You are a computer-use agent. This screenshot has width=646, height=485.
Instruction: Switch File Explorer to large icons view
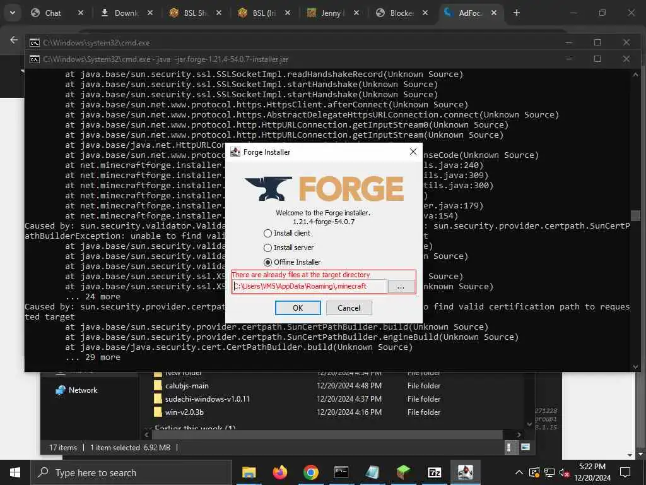(x=526, y=448)
